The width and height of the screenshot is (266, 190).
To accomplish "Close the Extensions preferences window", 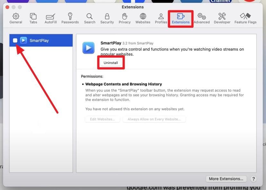I will 7,7.
